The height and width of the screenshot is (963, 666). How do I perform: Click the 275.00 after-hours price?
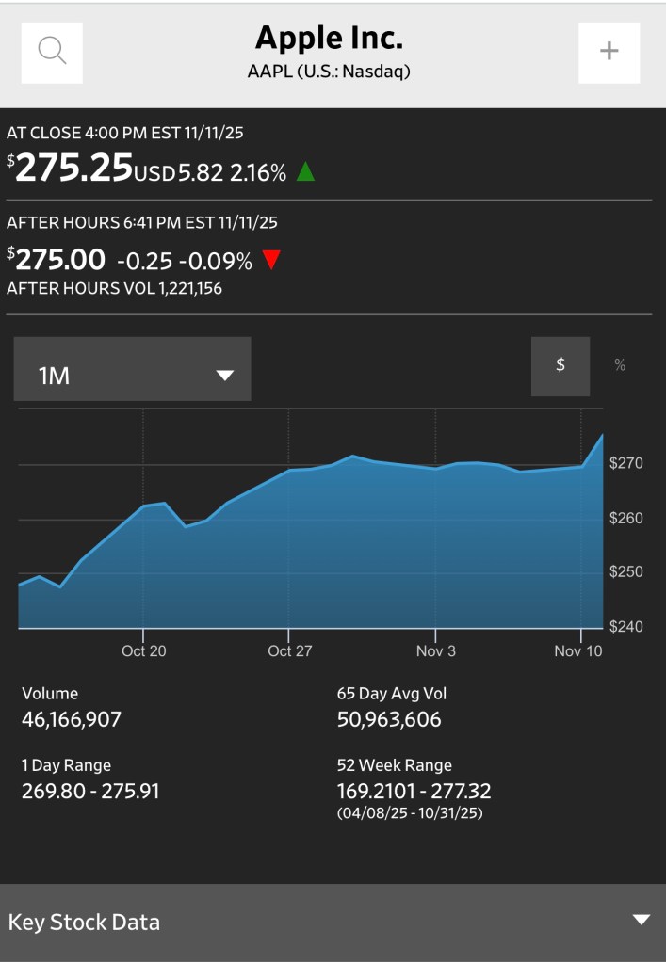60,259
